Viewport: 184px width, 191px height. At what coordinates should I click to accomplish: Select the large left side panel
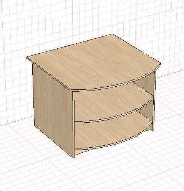point(53,110)
